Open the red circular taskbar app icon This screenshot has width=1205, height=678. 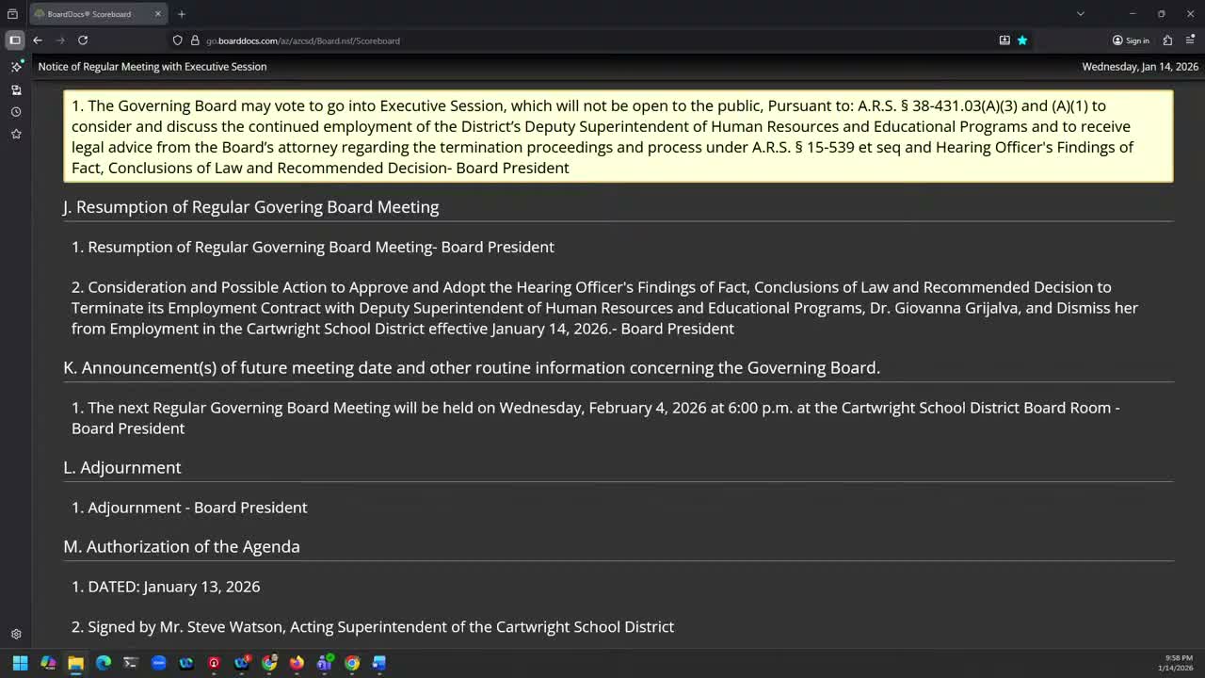pyautogui.click(x=214, y=663)
